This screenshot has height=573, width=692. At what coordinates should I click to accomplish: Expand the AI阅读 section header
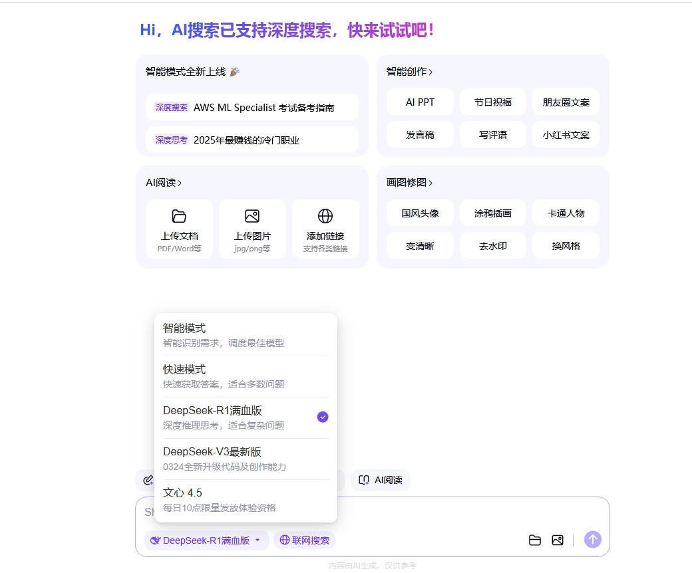[164, 183]
